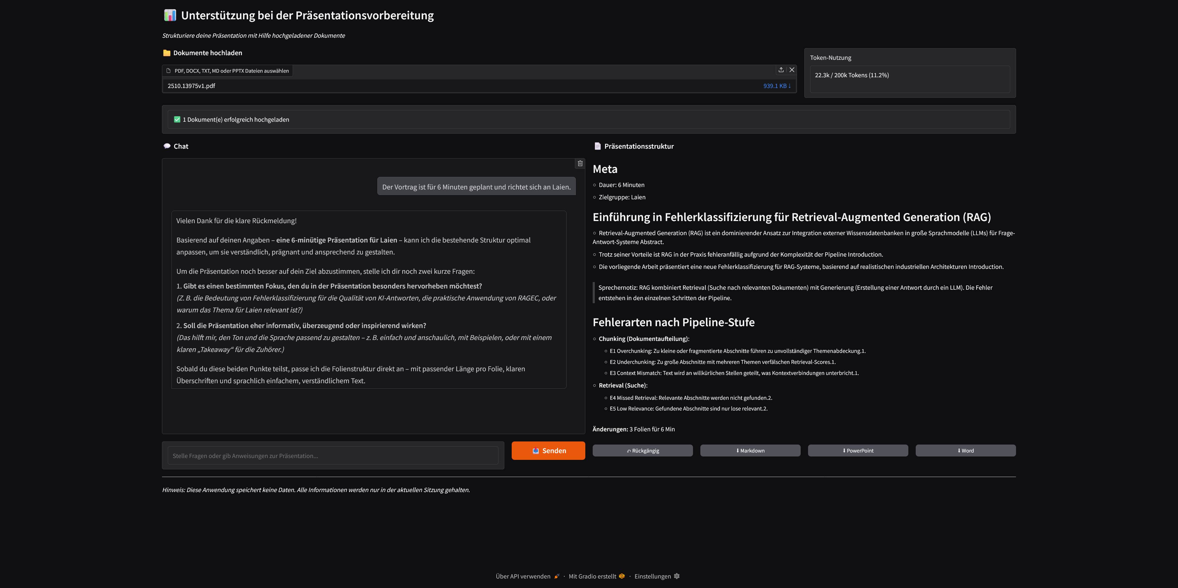Export the structure as Word document
The width and height of the screenshot is (1178, 588).
pos(965,450)
